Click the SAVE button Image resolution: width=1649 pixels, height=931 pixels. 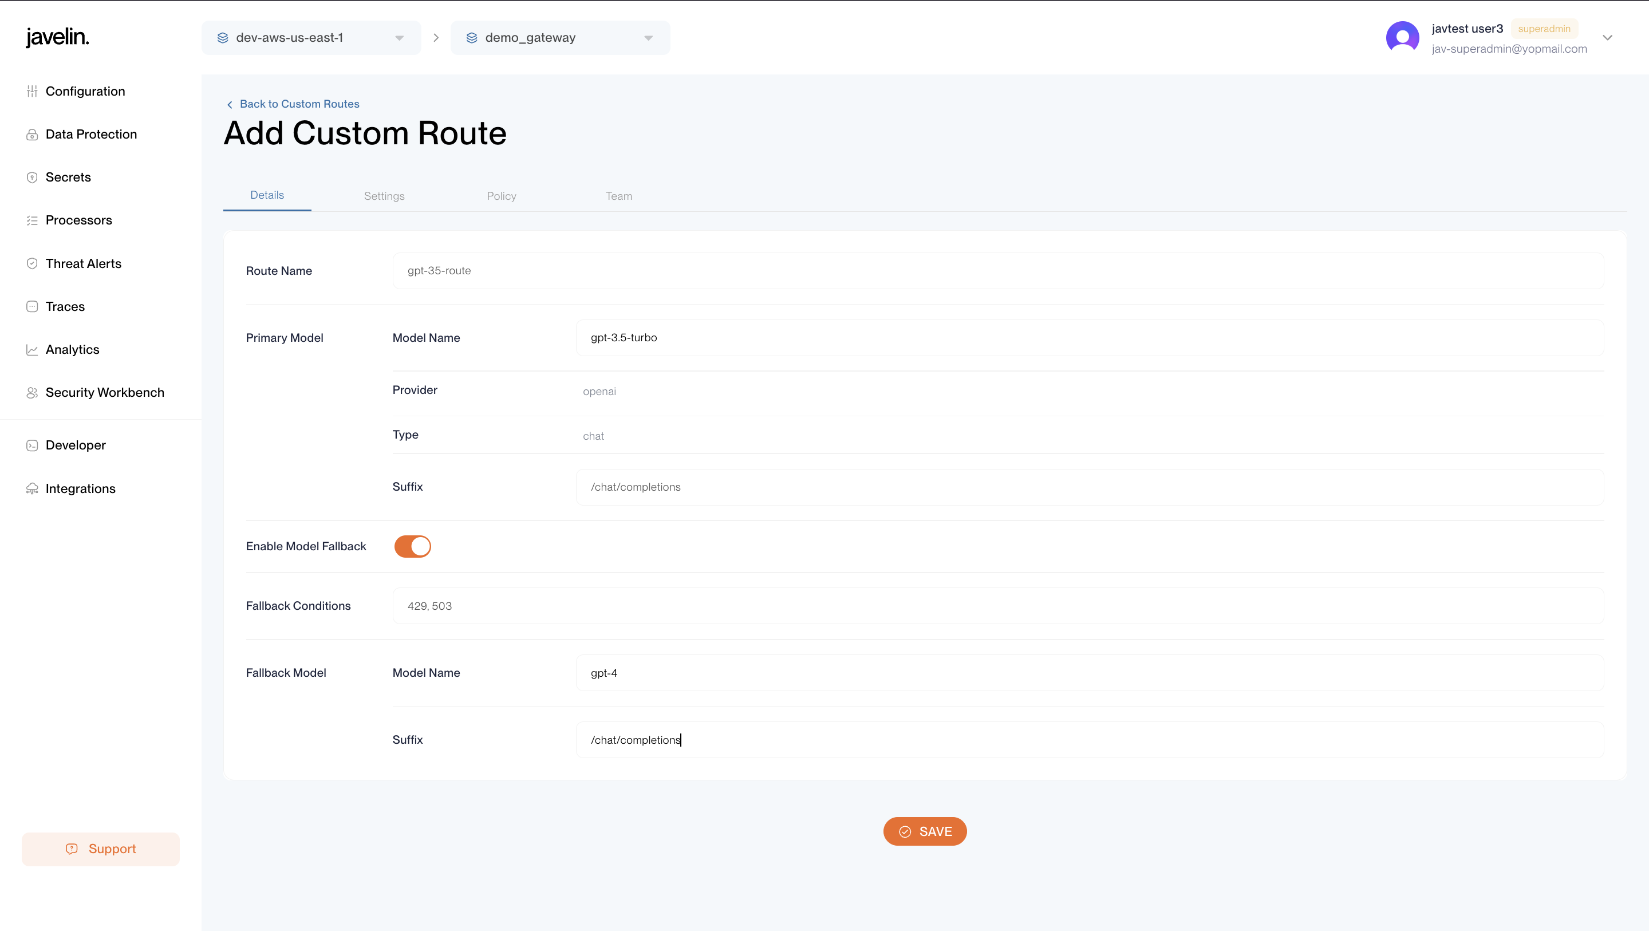(x=924, y=831)
